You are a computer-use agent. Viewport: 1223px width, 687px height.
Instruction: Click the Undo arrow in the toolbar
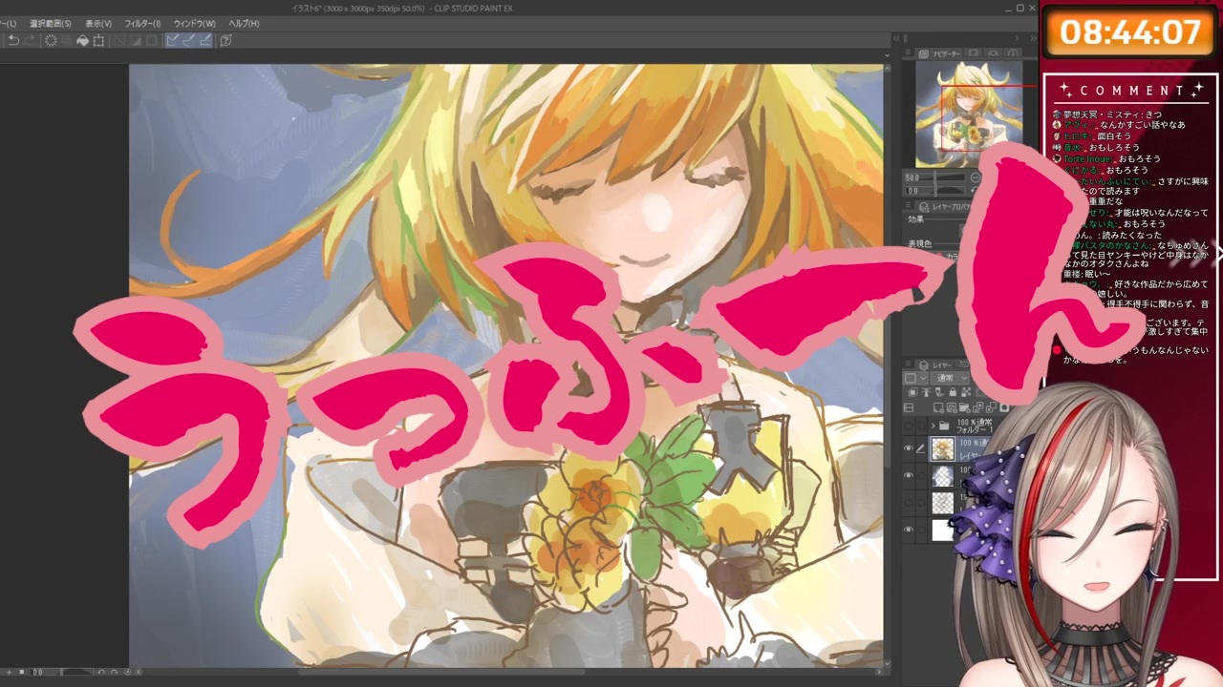pos(13,40)
